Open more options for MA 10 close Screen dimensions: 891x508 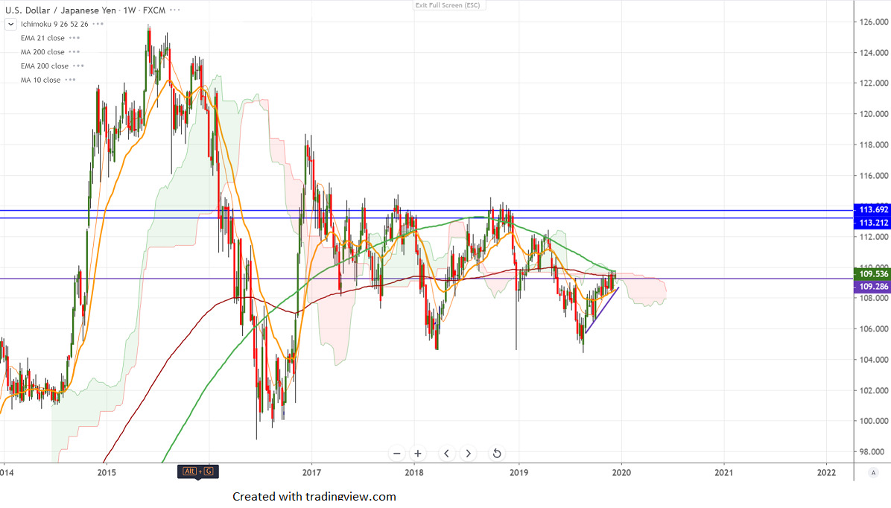click(71, 80)
